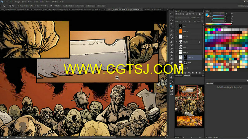
Task: Open the workspace switcher dropdown
Action: pyautogui.click(x=243, y=6)
